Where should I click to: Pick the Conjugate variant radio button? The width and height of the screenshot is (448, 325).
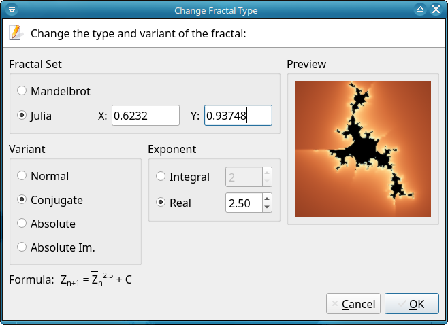pyautogui.click(x=22, y=200)
